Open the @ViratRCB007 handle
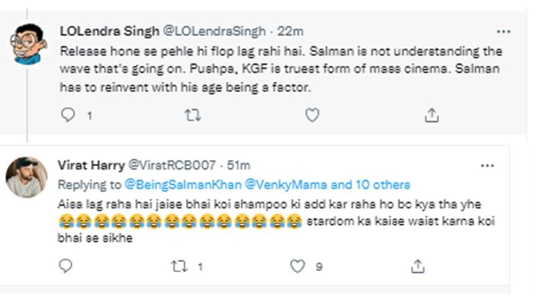536x302 pixels. tap(171, 165)
